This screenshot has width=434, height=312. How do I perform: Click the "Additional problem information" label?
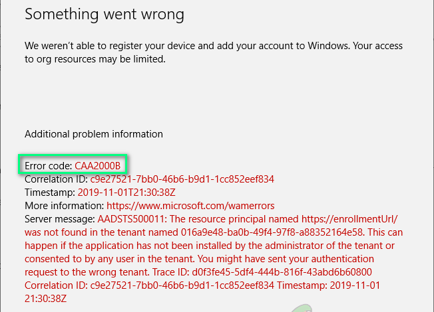tap(94, 133)
